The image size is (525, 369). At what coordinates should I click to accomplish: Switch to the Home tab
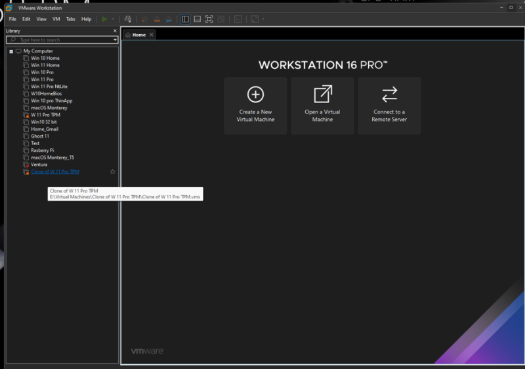(138, 35)
